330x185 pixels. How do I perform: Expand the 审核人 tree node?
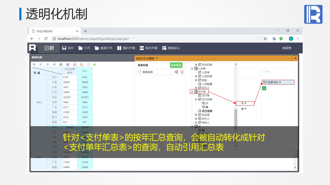click(x=196, y=123)
